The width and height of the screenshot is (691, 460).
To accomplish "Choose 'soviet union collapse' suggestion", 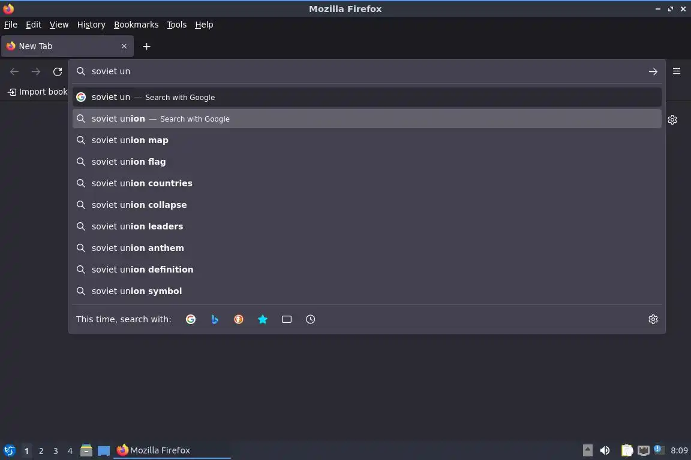I will point(366,205).
